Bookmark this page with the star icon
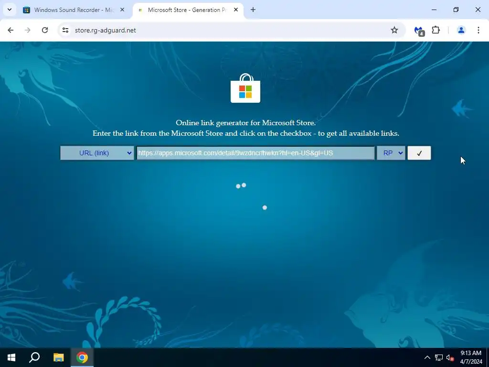Viewport: 489px width, 367px height. click(394, 30)
